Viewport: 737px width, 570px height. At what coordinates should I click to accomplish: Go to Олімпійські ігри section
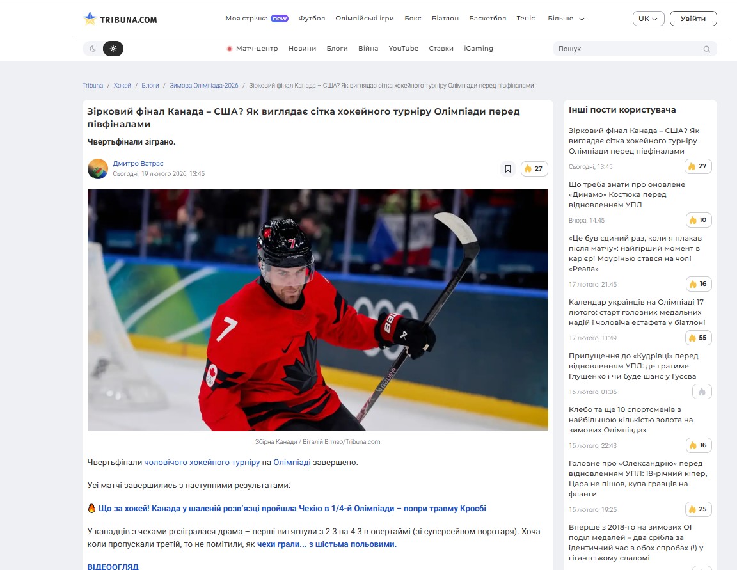click(x=364, y=19)
